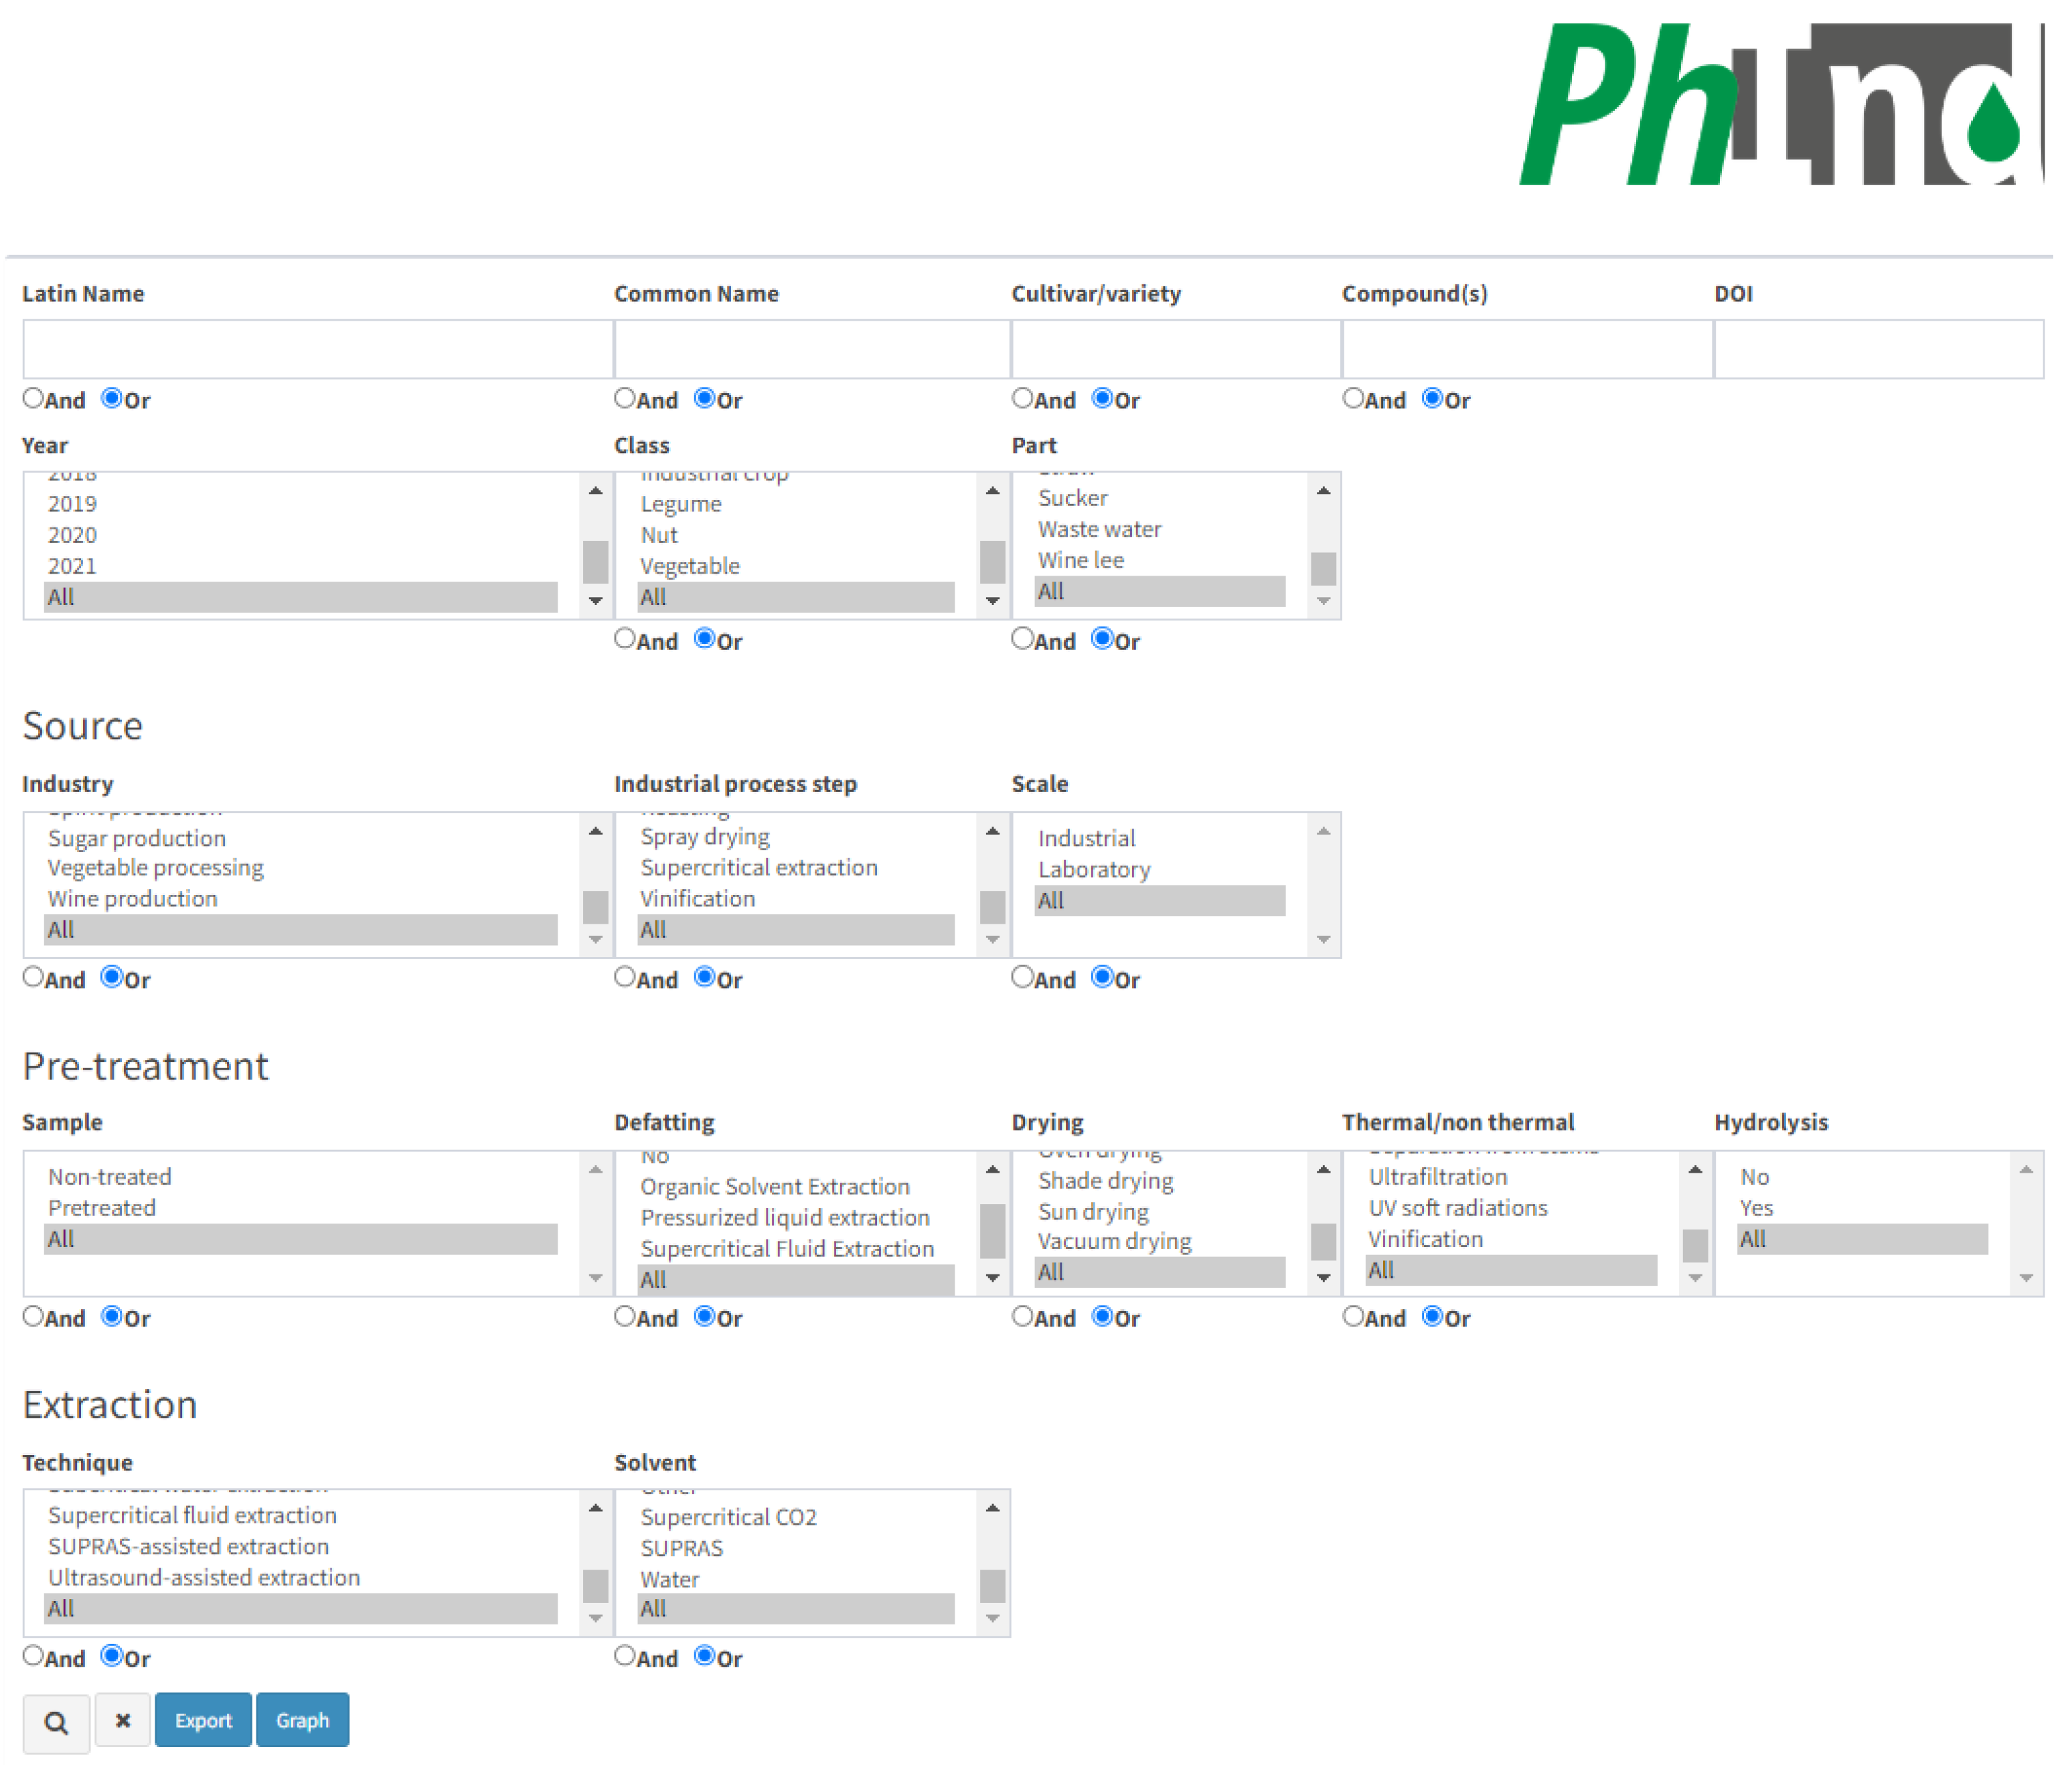Select And radio under Compound(s) field

1353,399
